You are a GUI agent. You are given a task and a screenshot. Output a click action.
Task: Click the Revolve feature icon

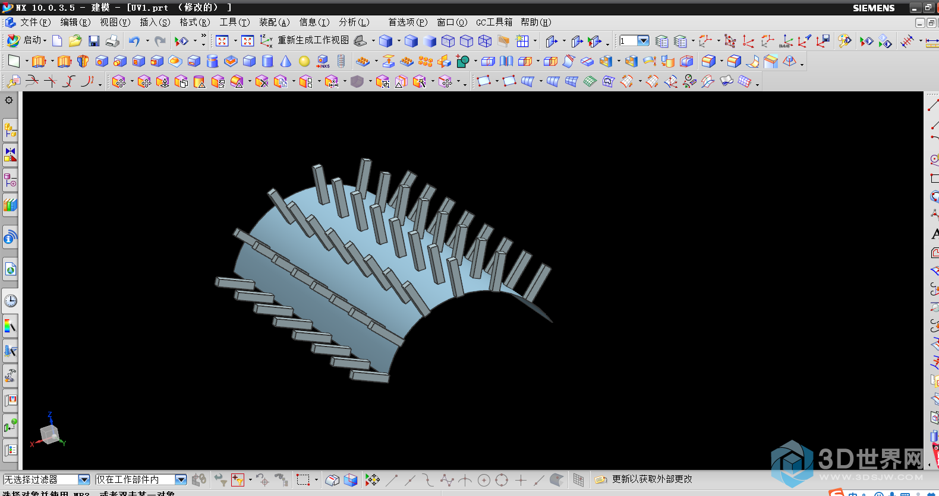click(x=83, y=61)
